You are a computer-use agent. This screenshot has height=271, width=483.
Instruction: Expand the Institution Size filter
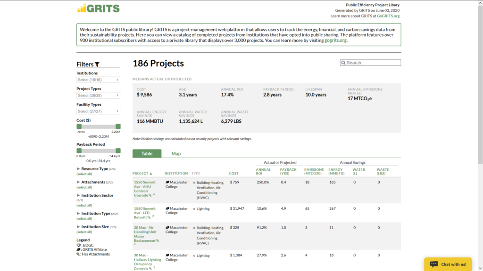point(78,227)
